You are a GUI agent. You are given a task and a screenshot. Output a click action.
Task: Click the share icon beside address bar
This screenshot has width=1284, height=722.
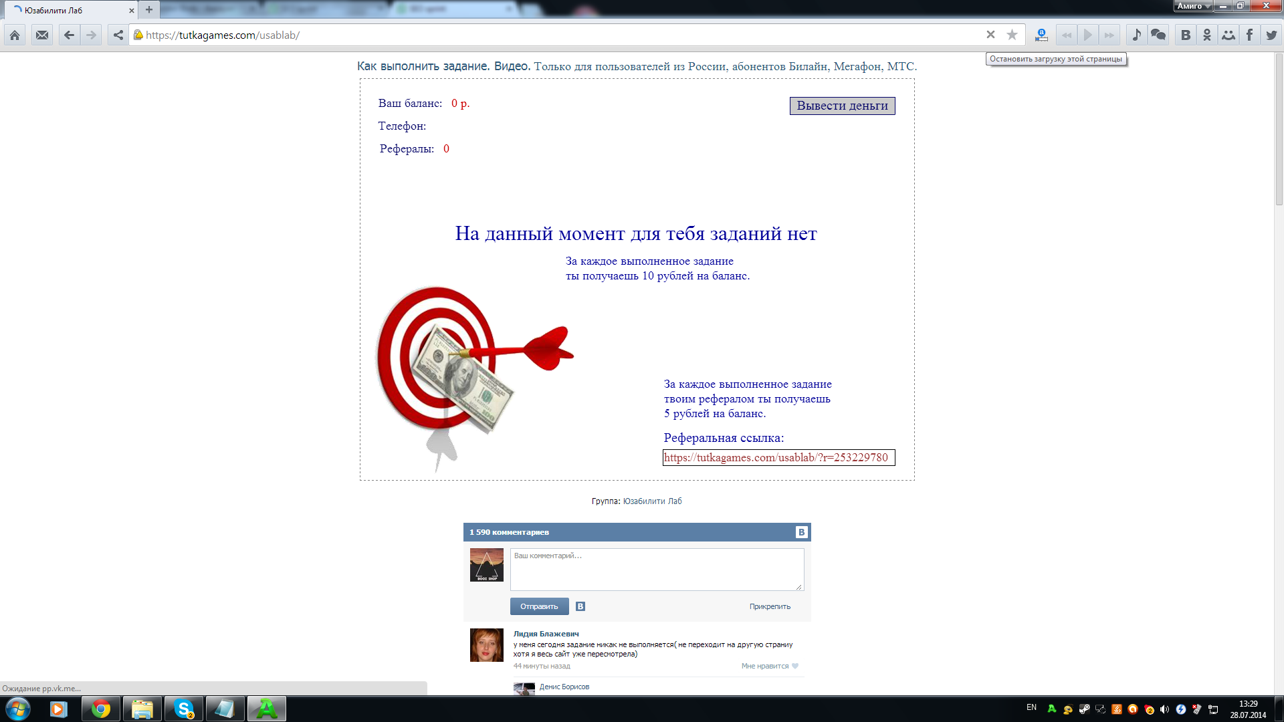point(118,35)
